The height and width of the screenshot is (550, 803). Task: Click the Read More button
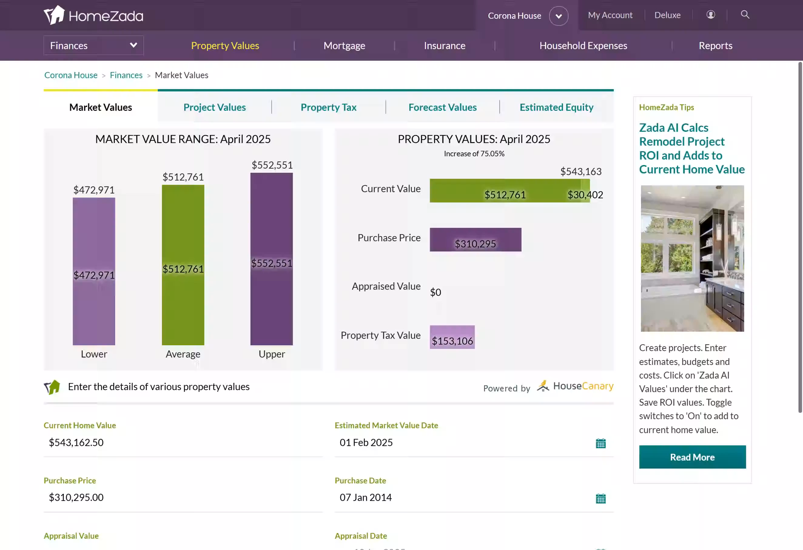(692, 457)
